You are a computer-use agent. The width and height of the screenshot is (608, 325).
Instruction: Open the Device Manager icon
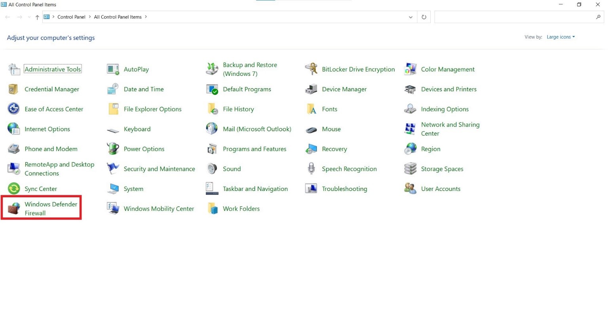[x=312, y=89]
